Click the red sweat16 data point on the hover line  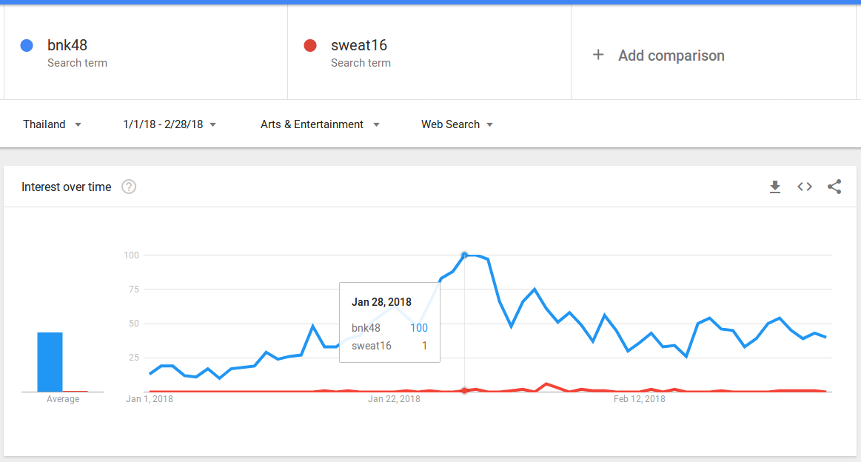pos(464,390)
